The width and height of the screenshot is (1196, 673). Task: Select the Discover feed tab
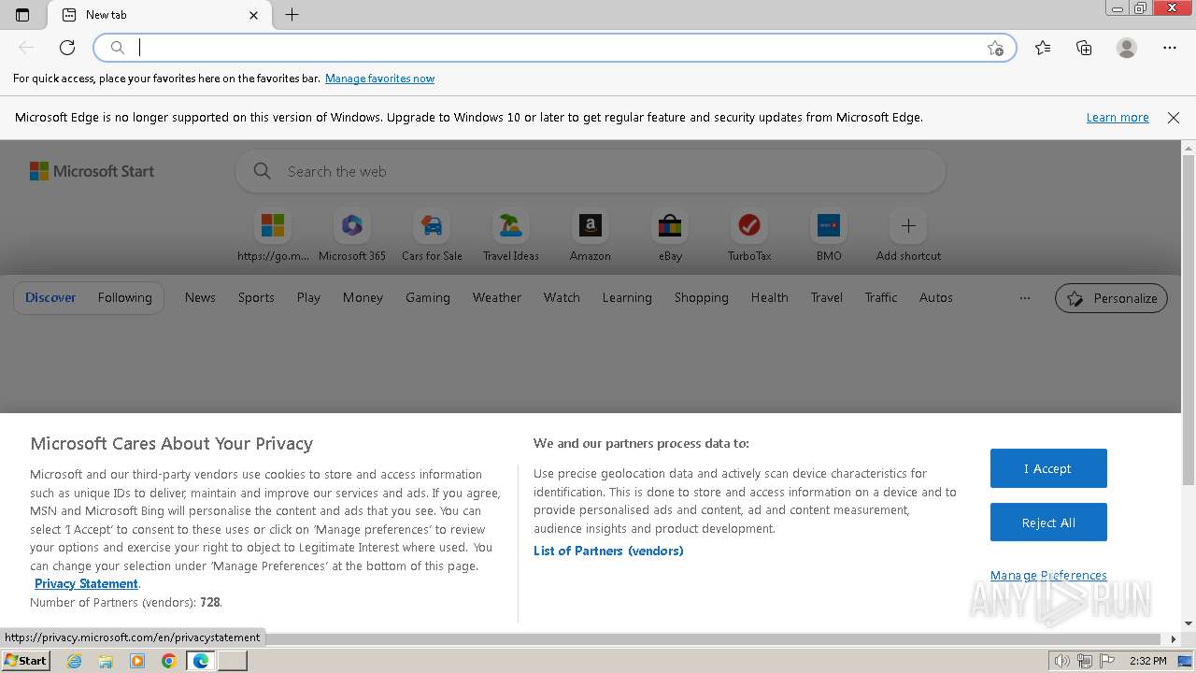click(x=50, y=297)
